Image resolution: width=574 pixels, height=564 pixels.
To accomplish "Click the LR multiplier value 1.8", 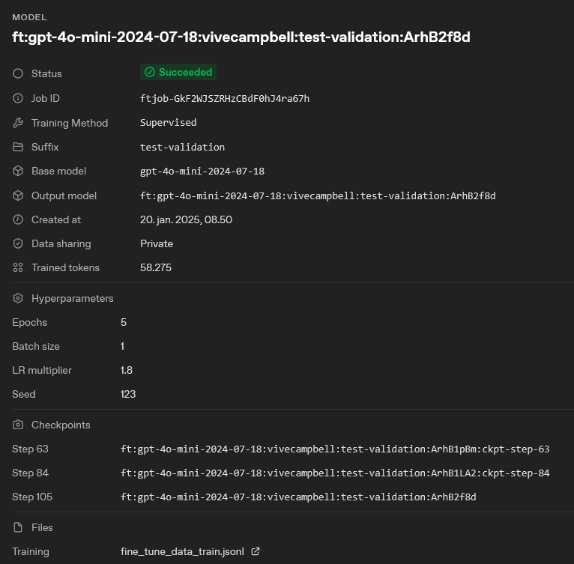I will tap(127, 371).
